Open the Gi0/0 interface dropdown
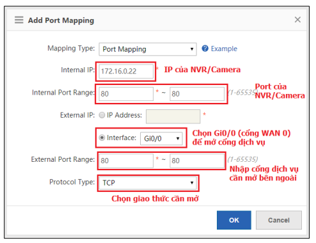 click(161, 139)
